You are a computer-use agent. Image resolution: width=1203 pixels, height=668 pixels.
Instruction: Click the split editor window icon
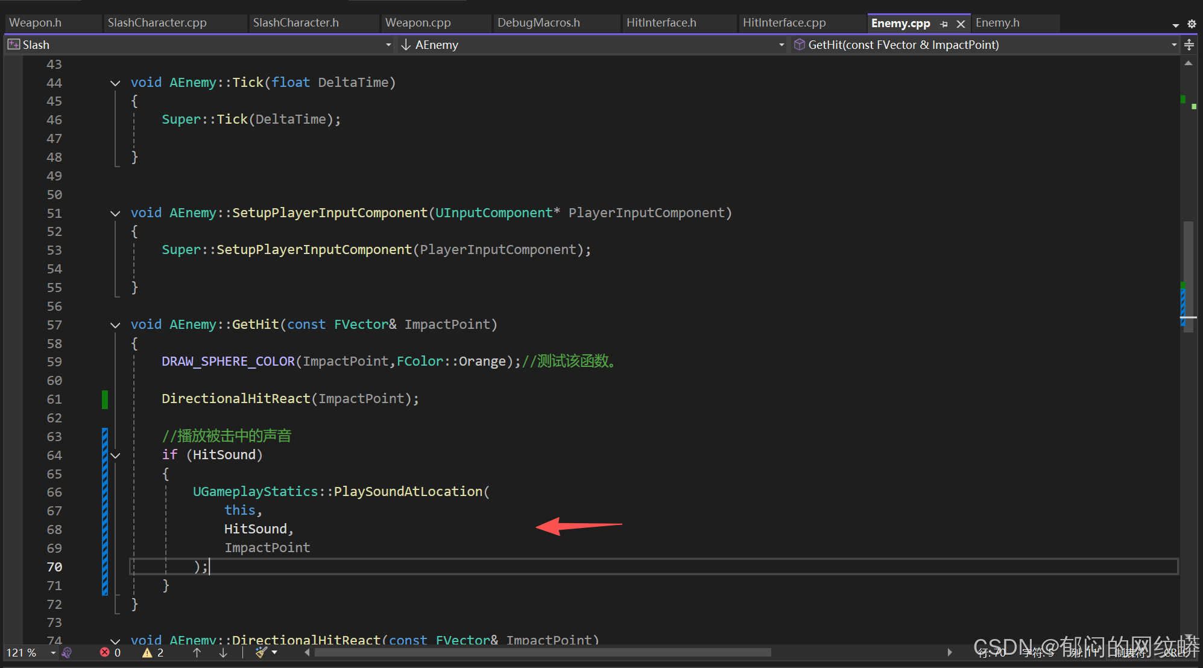click(1189, 45)
